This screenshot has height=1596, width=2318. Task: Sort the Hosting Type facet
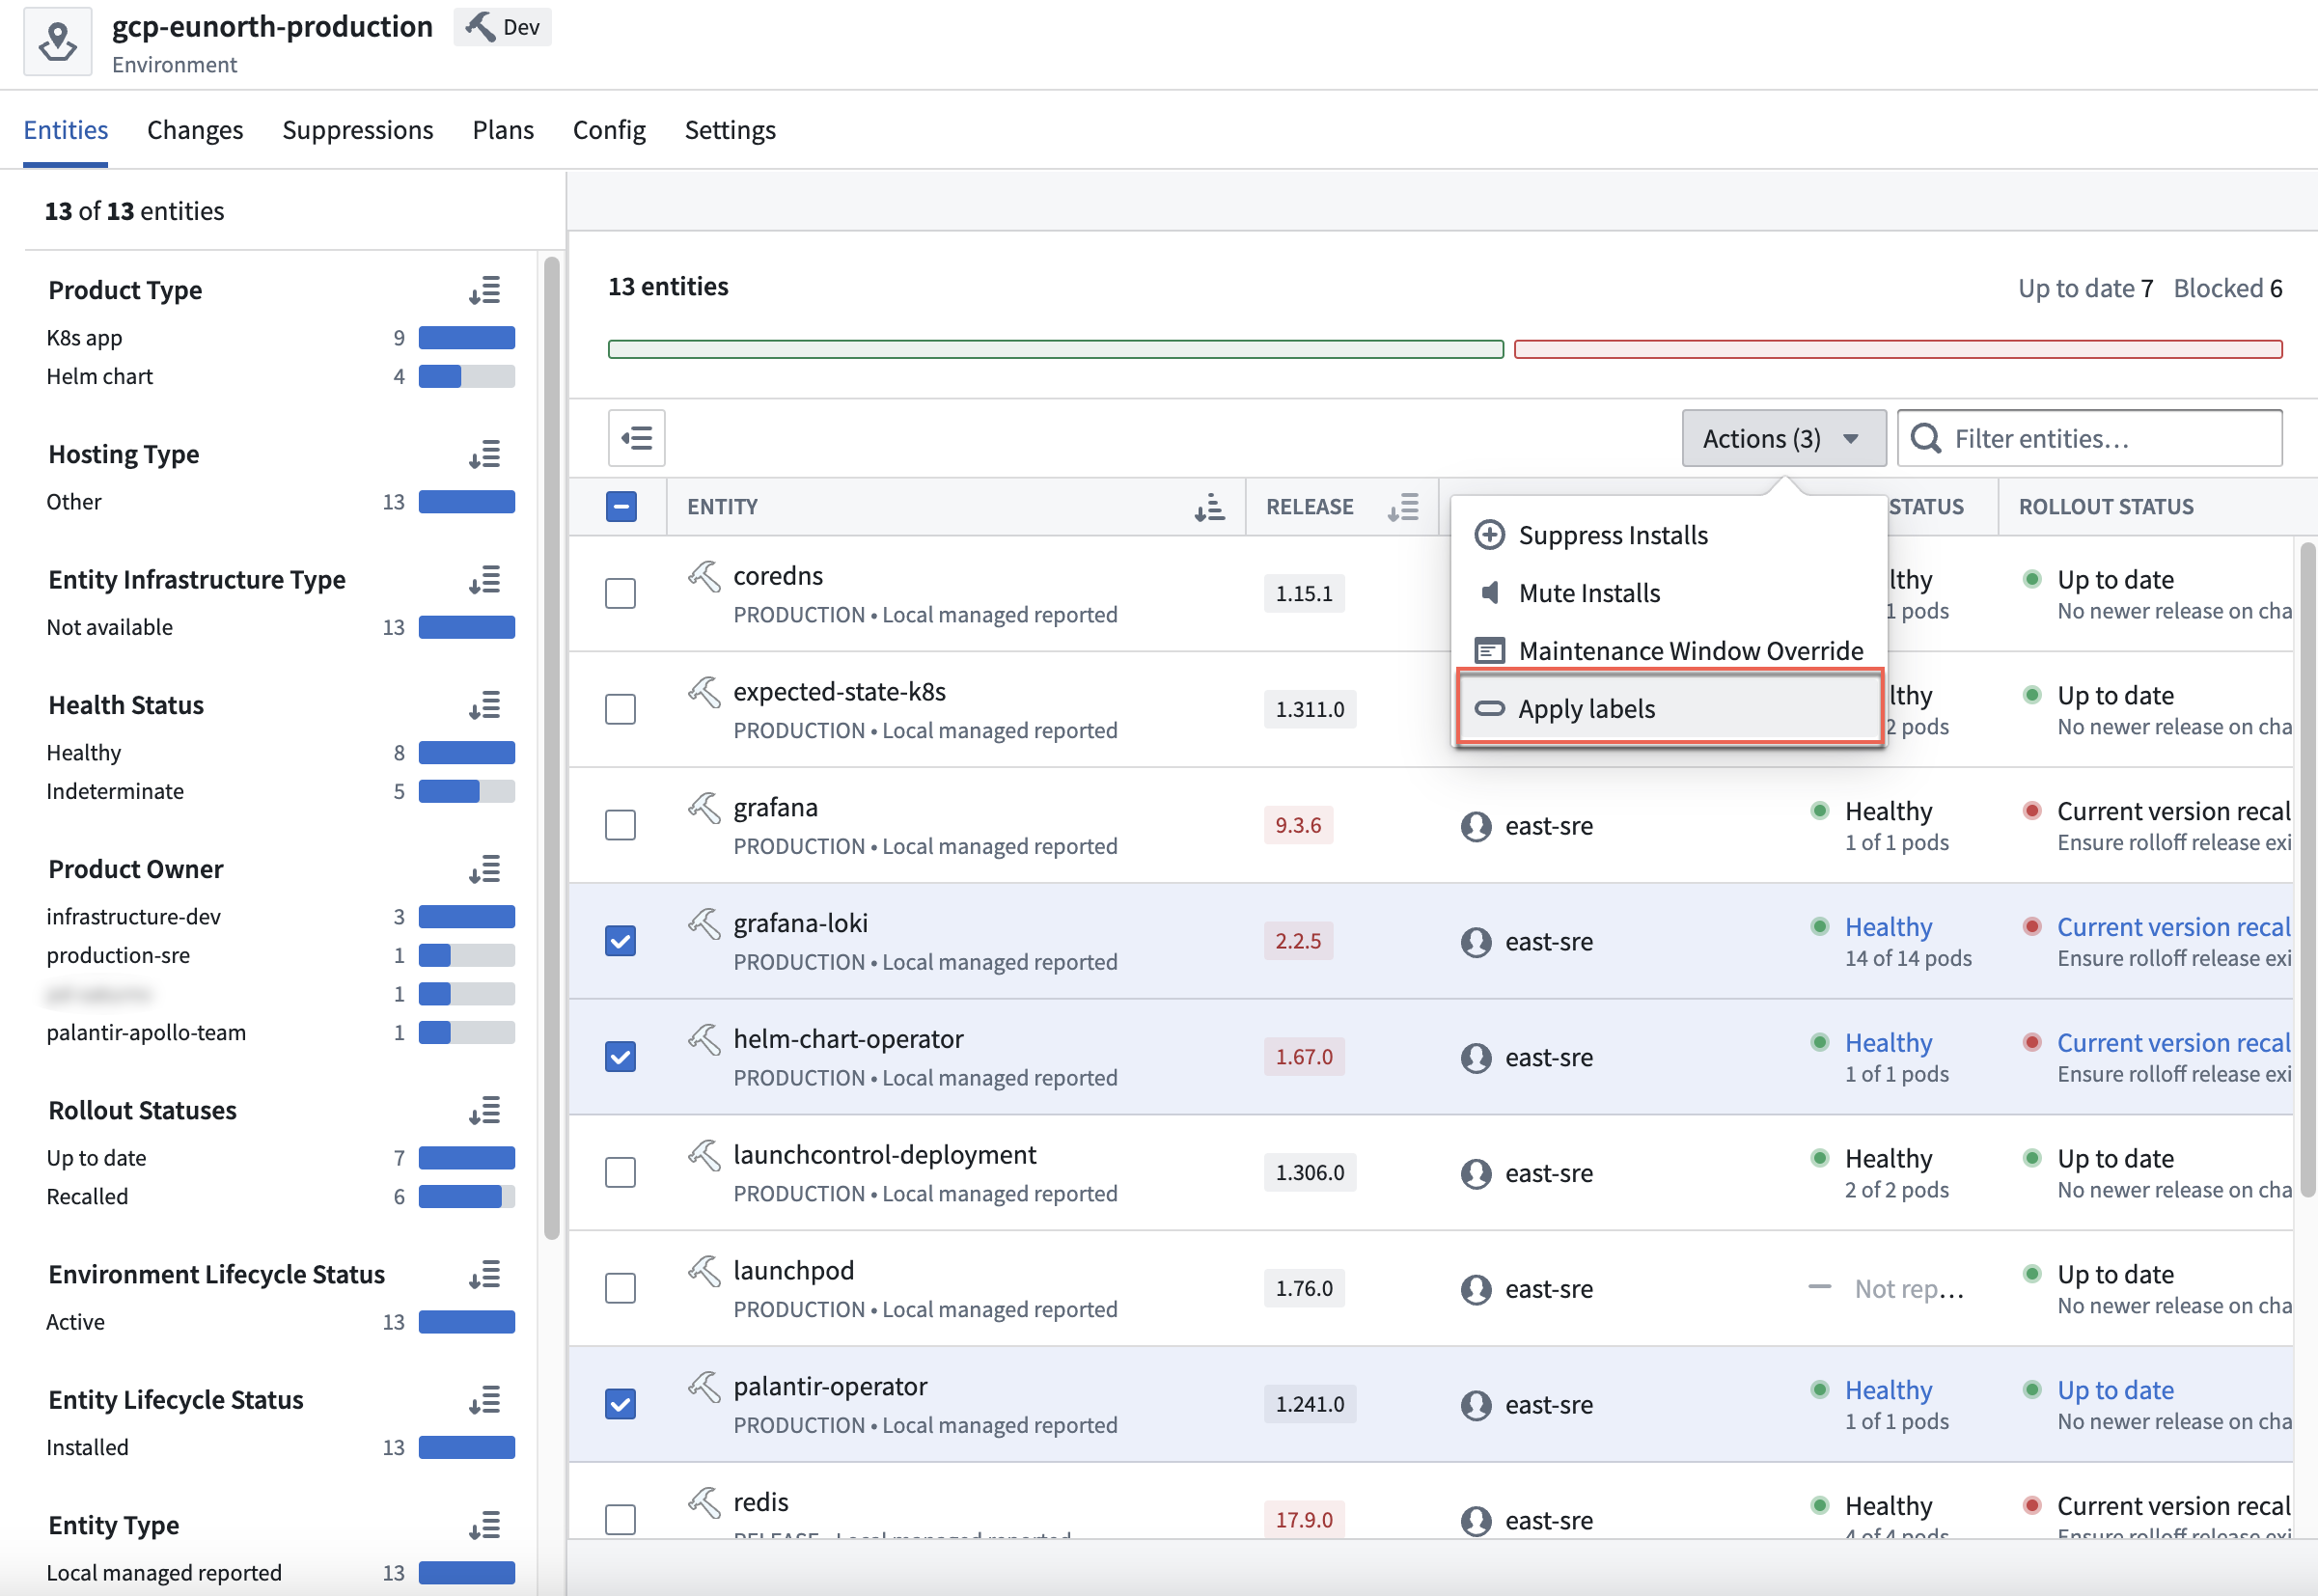point(485,455)
